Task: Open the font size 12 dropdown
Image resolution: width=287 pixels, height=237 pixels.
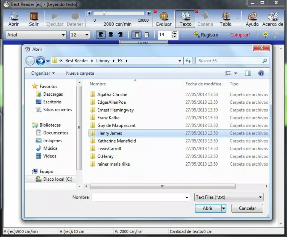Action: [87, 35]
